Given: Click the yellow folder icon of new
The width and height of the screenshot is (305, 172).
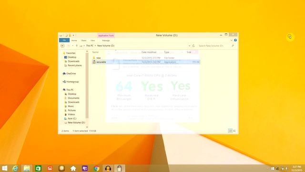Looking at the screenshot, I should point(94,58).
